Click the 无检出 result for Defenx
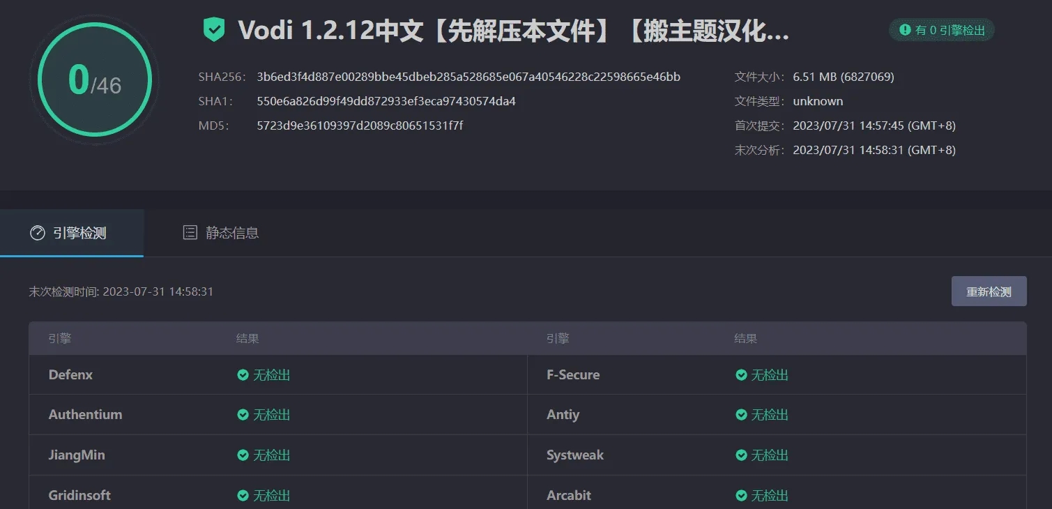1052x509 pixels. pyautogui.click(x=271, y=375)
